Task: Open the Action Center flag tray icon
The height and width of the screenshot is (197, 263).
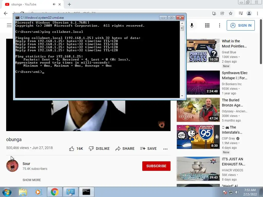Action: [225, 192]
